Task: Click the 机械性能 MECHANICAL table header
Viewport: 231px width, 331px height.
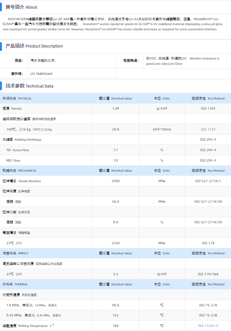Action: tap(19, 171)
